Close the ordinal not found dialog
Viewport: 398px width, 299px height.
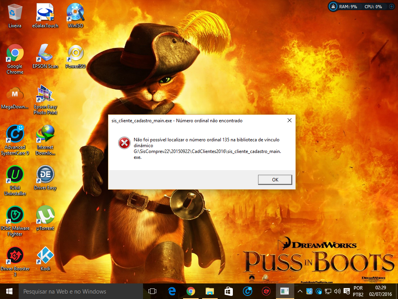tap(289, 121)
